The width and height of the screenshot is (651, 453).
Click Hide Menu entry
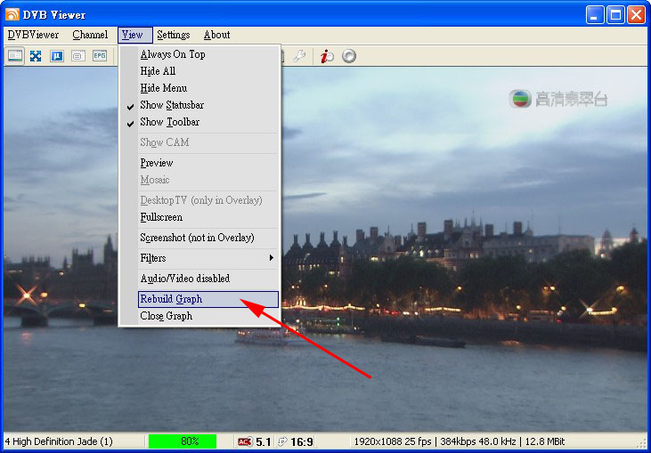pos(163,88)
